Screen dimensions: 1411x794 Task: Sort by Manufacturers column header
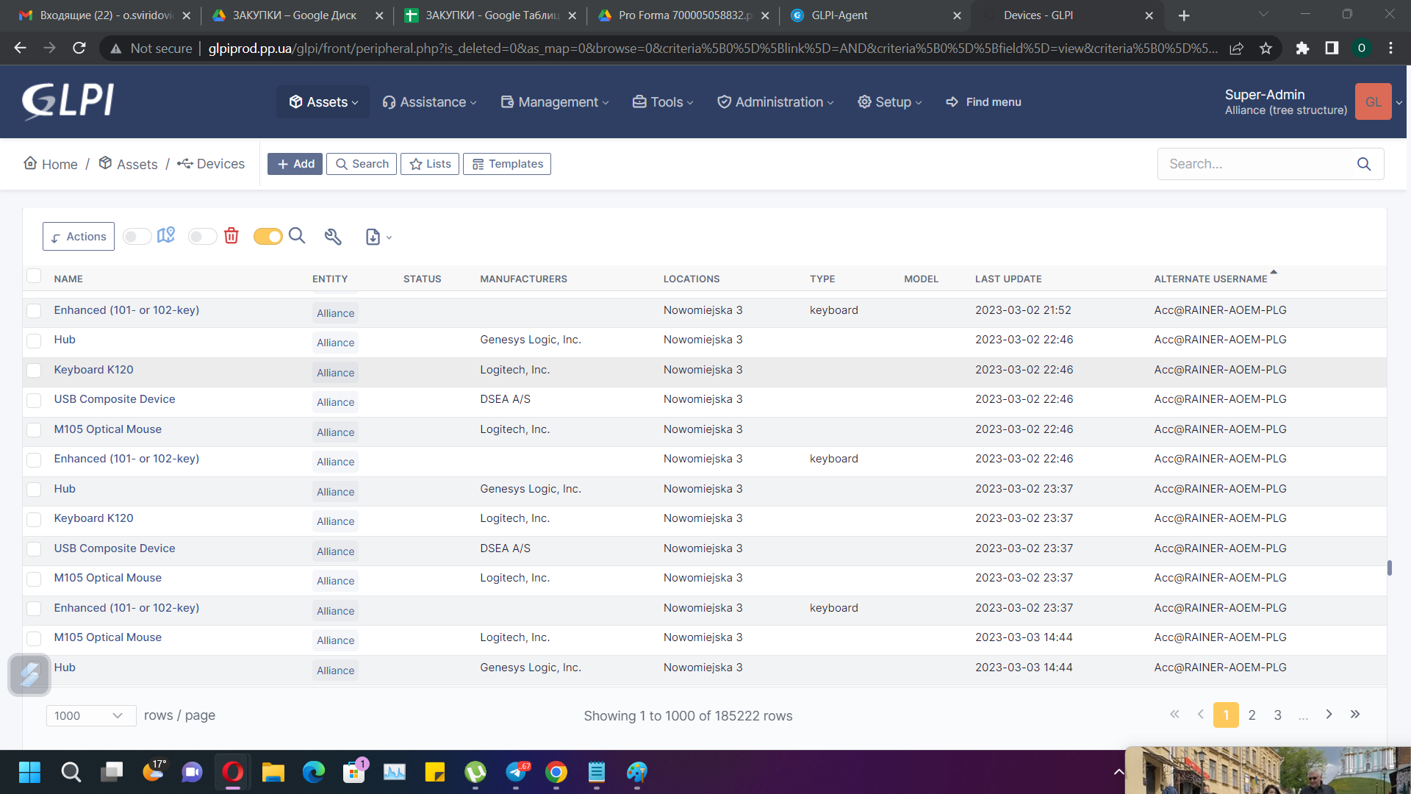pyautogui.click(x=523, y=279)
